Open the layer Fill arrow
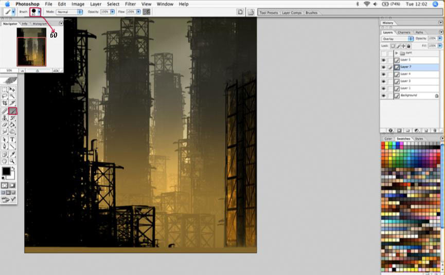Viewport: 445px width, 275px height. 440,46
